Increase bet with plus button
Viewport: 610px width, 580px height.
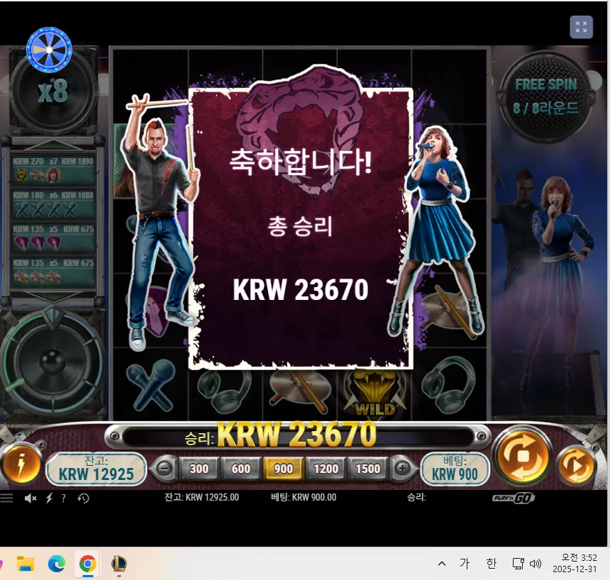(403, 469)
